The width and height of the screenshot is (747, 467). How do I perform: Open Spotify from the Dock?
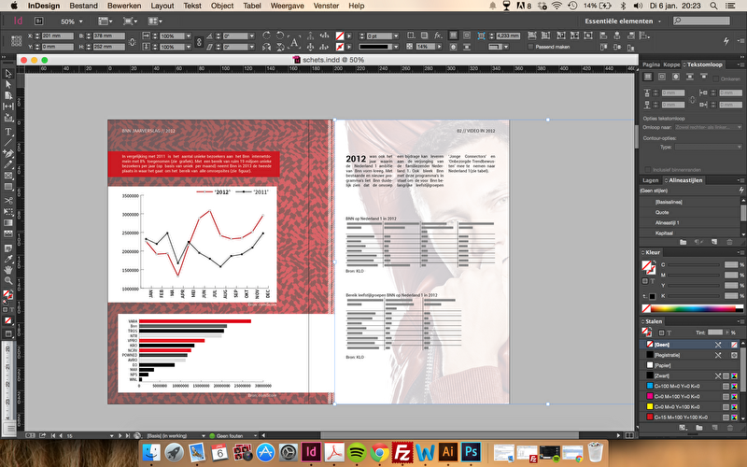pos(356,452)
